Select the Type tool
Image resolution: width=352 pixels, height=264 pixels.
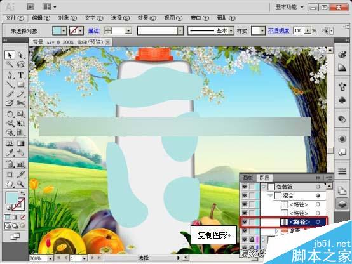point(21,75)
